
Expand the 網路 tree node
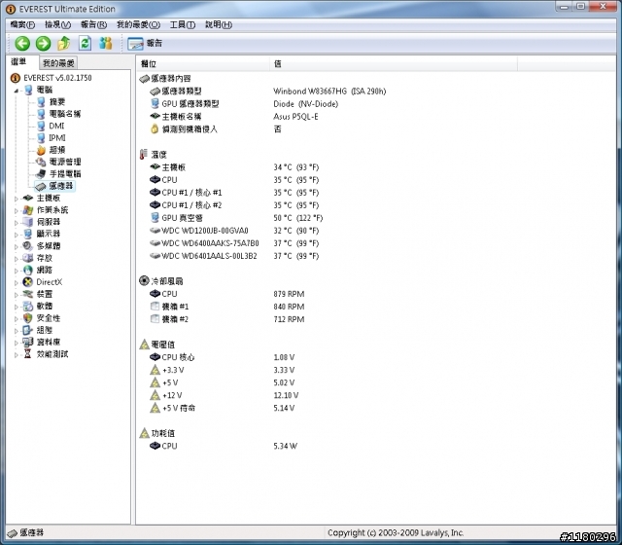17,271
